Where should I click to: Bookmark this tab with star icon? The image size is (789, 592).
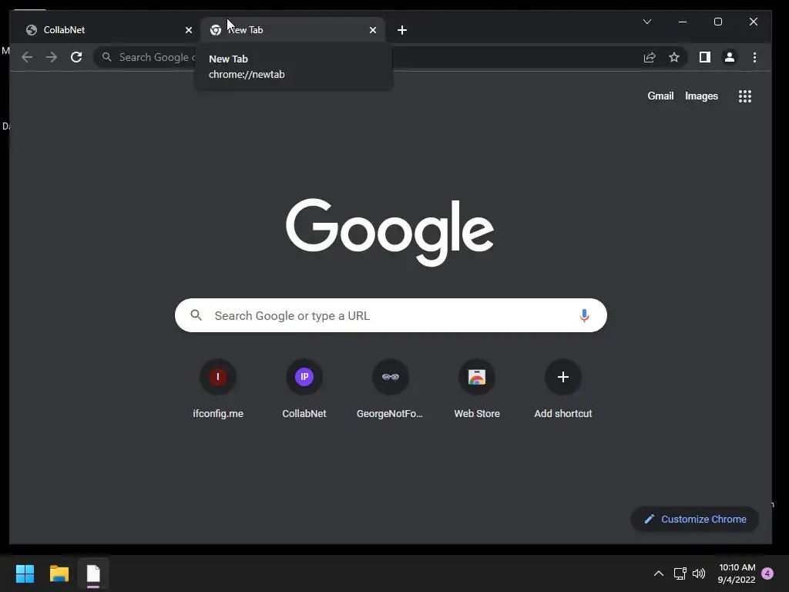click(674, 57)
